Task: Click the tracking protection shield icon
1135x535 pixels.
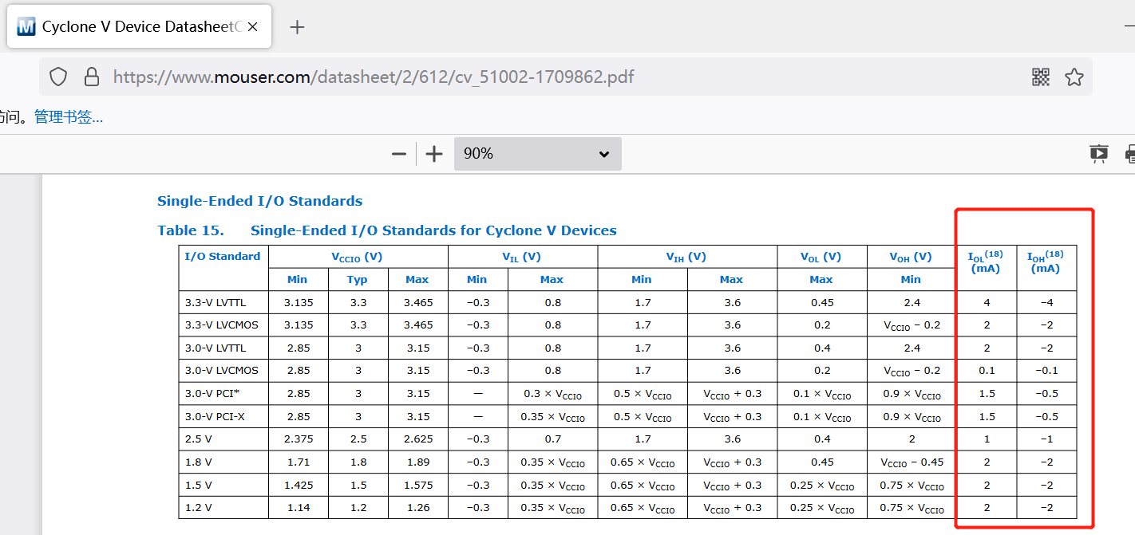Action: [x=58, y=77]
